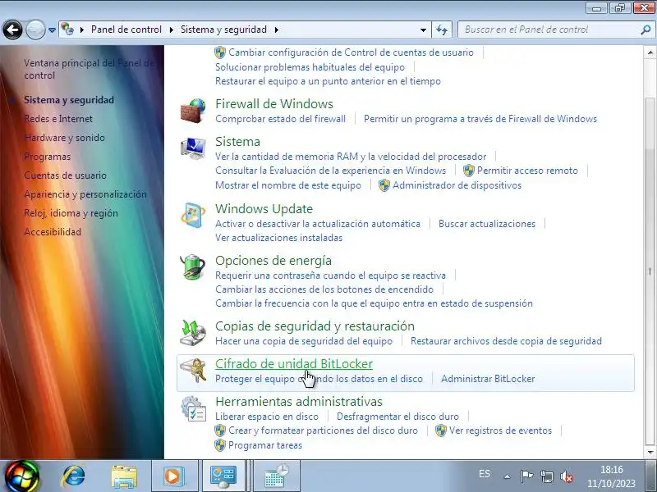The image size is (657, 492).
Task: Click Solucionar problemas habituales del equipo
Action: 310,67
